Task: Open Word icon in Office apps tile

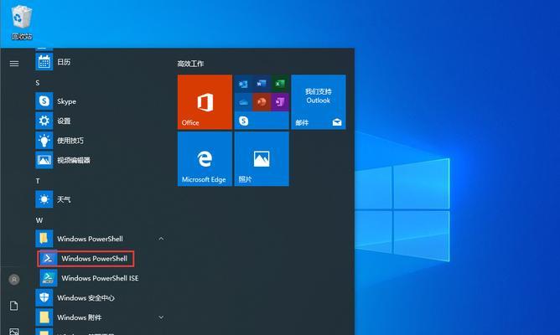Action: click(x=262, y=84)
